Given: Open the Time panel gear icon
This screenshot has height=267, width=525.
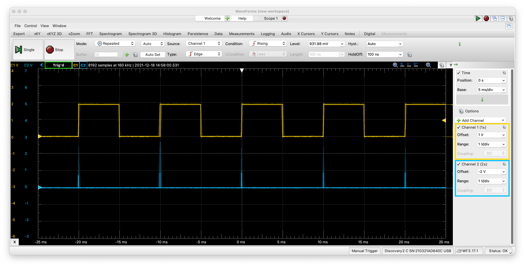Looking at the screenshot, I should (504, 73).
